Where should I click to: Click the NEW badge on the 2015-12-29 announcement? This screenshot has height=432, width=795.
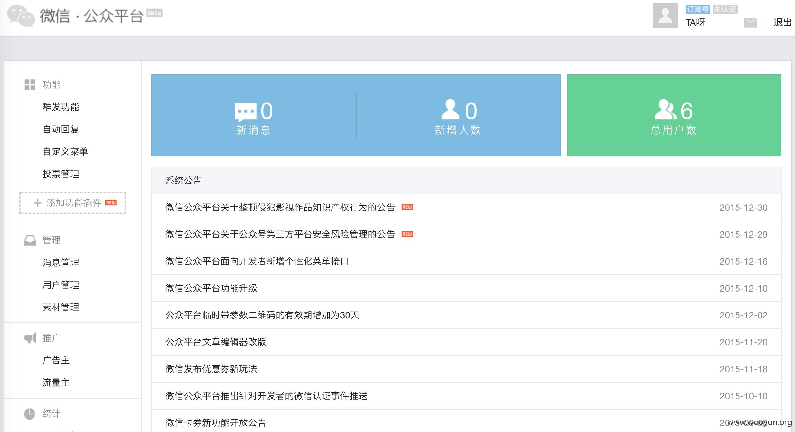click(x=407, y=234)
